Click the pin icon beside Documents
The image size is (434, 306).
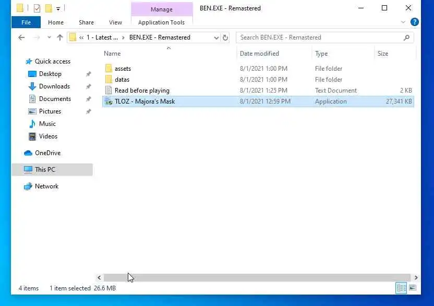pos(88,99)
